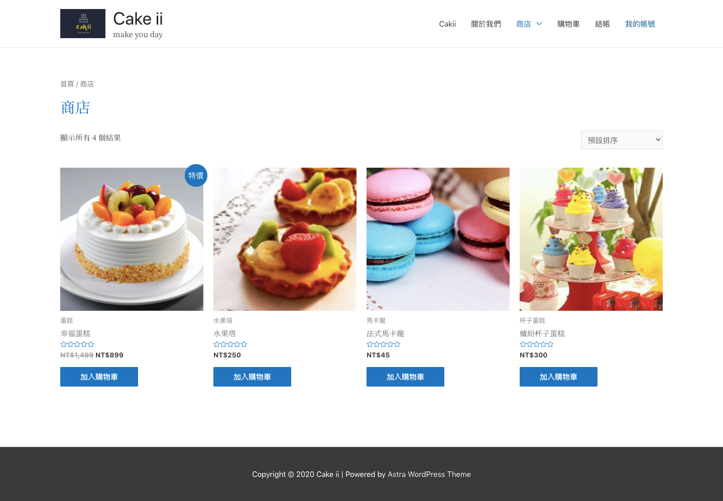Add 幸福蛋糕 to cart

[99, 377]
